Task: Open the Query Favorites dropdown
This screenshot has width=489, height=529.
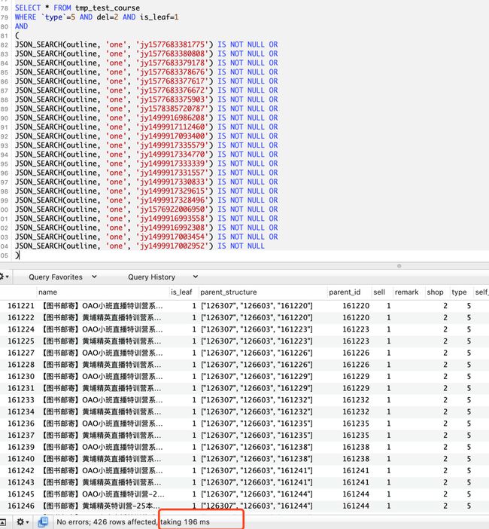Action: (62, 277)
